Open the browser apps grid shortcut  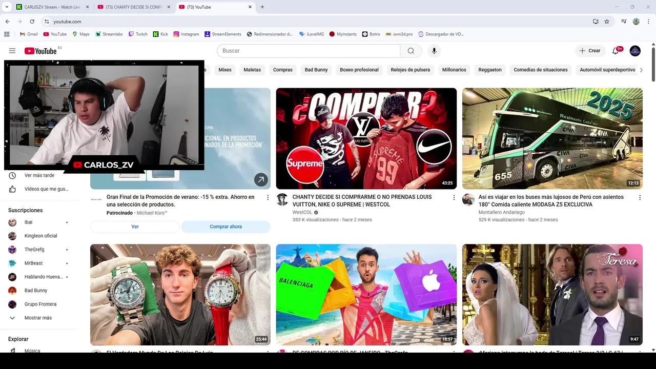click(7, 34)
